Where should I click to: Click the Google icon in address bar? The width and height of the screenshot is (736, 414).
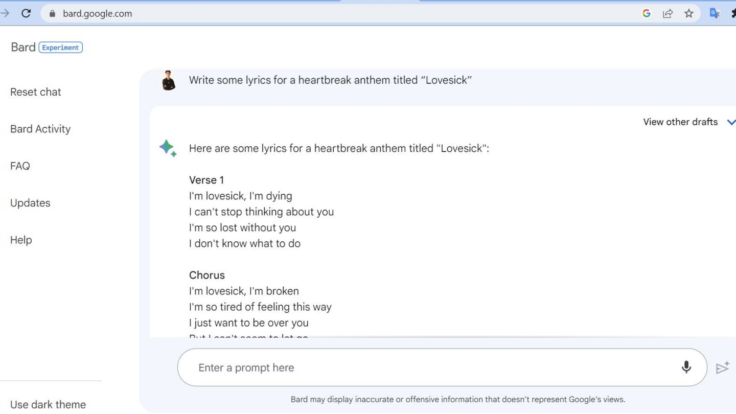647,14
